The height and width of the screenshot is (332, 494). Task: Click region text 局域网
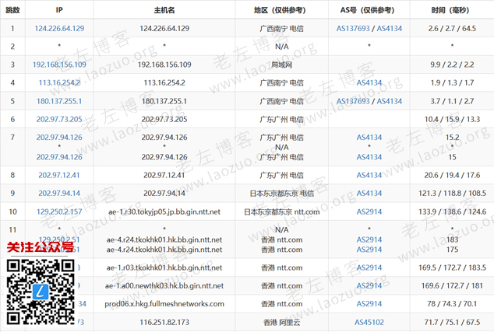coord(281,65)
